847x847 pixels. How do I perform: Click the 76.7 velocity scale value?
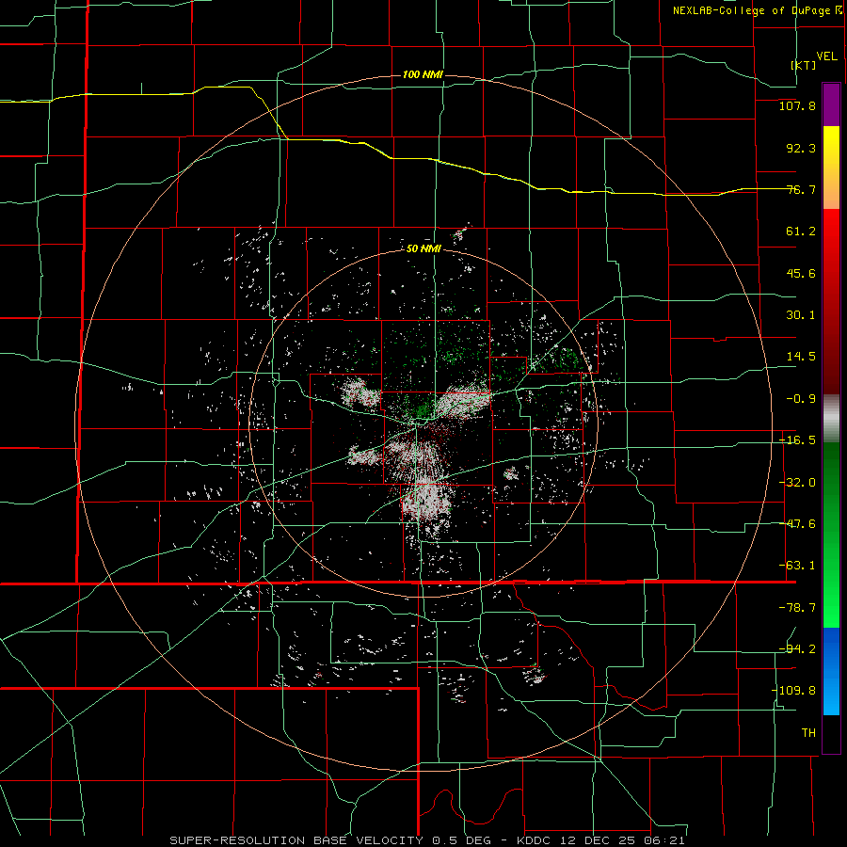801,189
